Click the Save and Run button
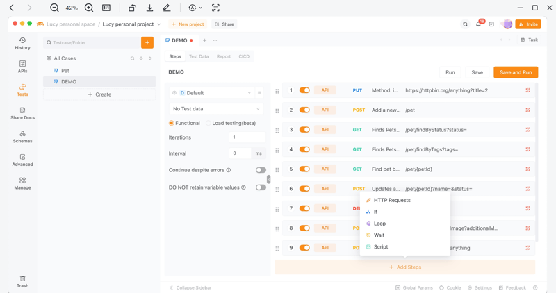The width and height of the screenshot is (556, 293). [x=516, y=72]
